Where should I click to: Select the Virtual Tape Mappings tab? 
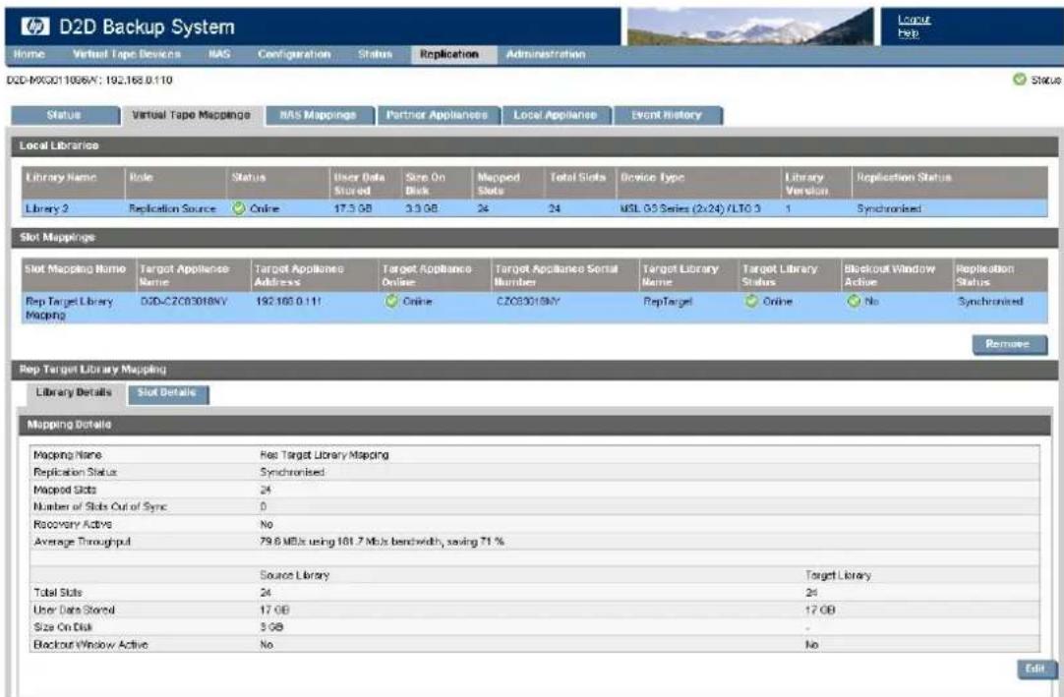(x=191, y=115)
